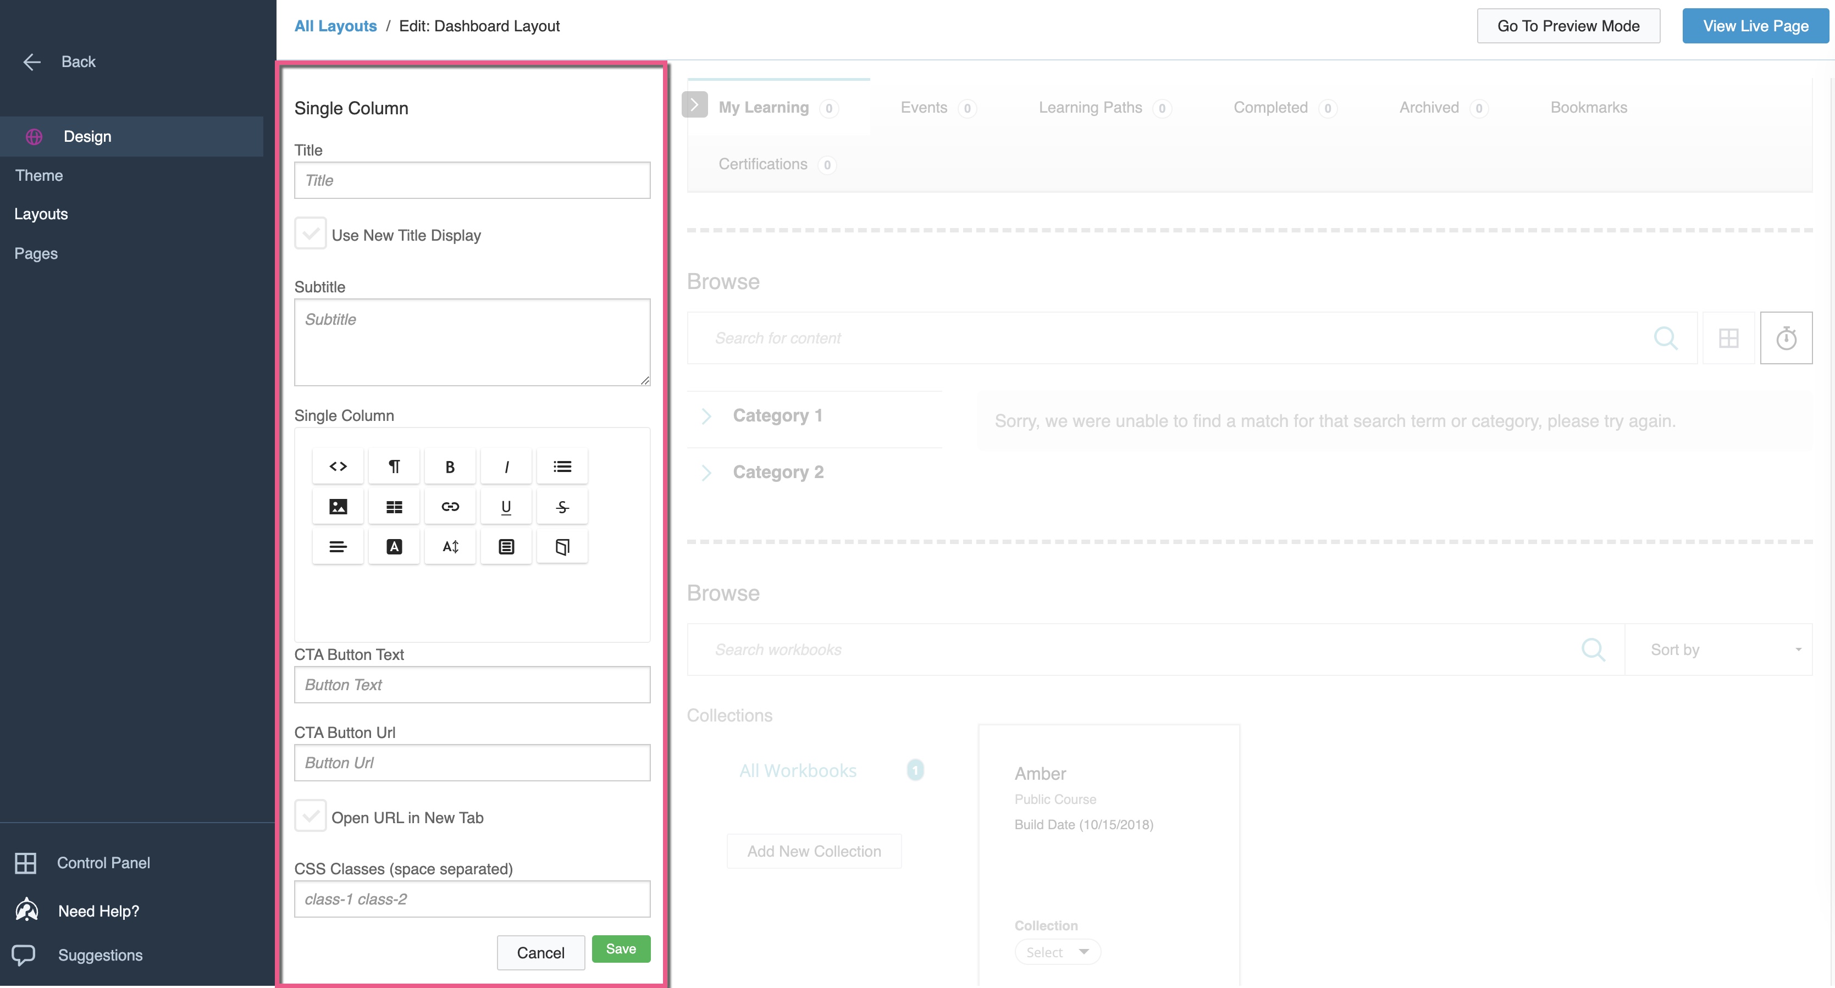The image size is (1835, 988).
Task: Click the Design globe icon
Action: [34, 137]
